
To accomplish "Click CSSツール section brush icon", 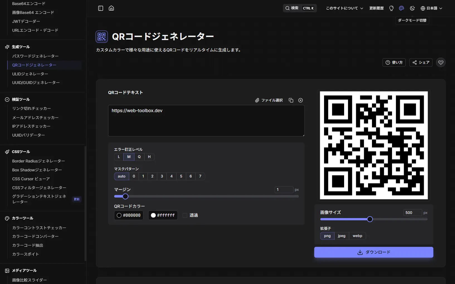I will click(7, 152).
